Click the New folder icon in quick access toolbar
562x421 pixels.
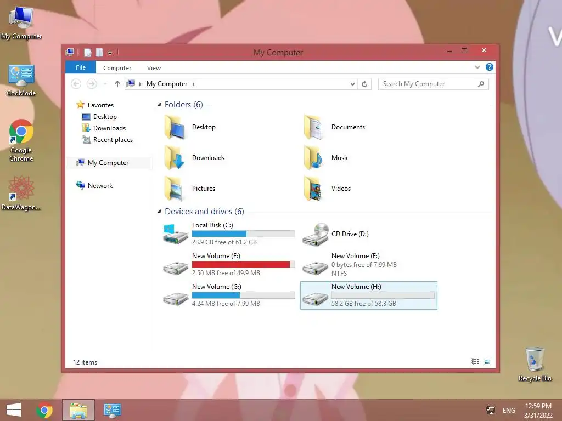pos(99,53)
